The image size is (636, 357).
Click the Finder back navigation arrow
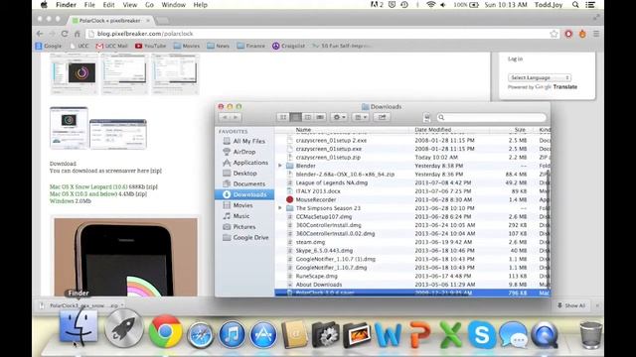225,117
